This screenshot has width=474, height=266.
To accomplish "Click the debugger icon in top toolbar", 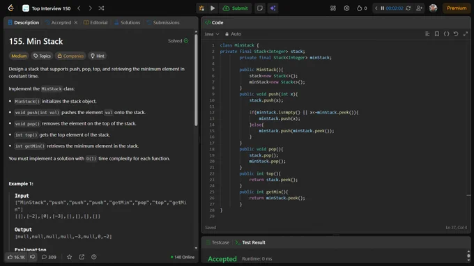I will (201, 8).
